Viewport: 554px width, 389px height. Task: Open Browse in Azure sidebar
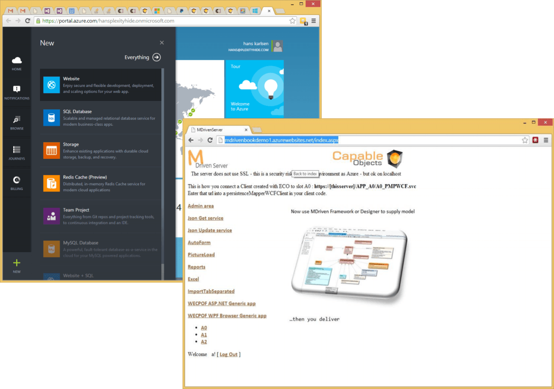[17, 123]
